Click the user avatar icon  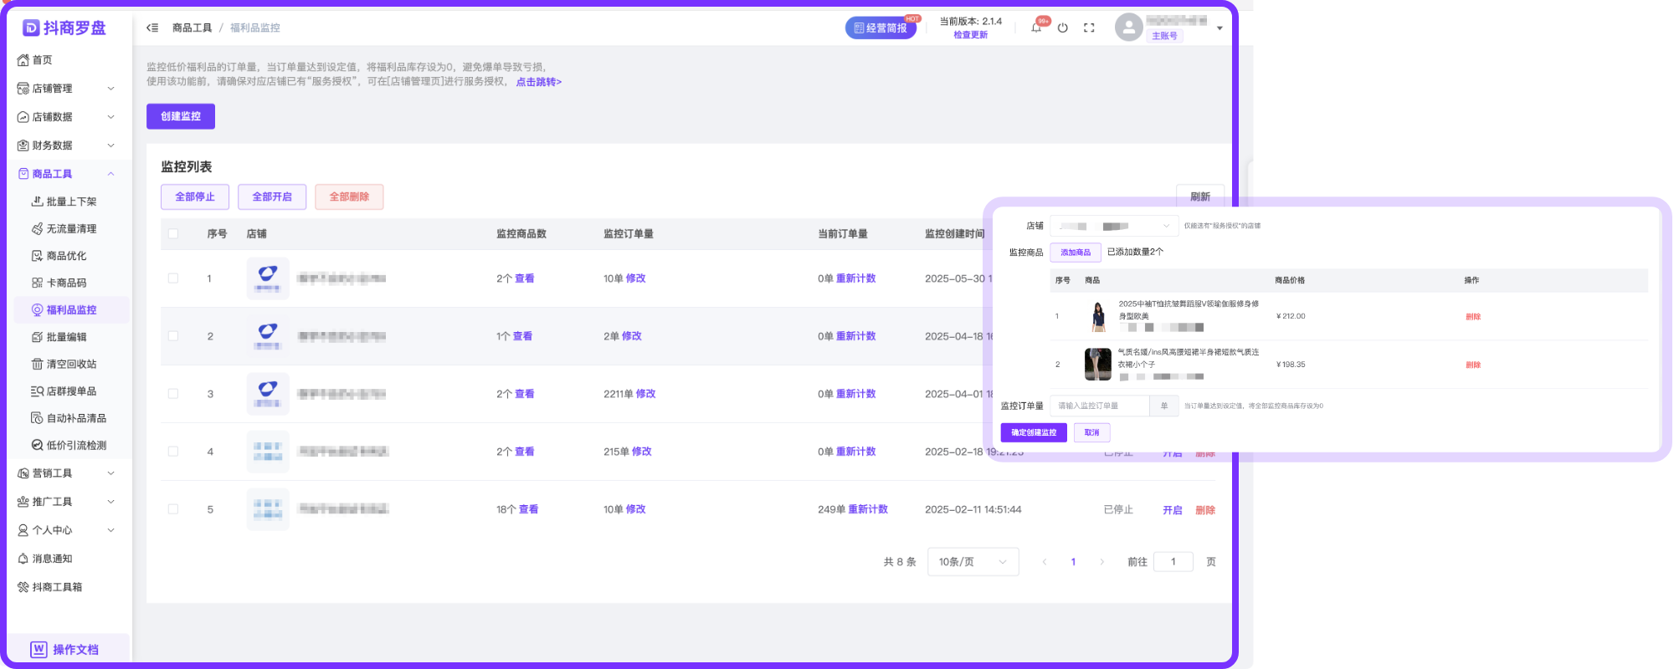1128,28
